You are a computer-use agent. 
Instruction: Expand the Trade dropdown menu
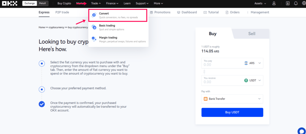coord(96,3)
